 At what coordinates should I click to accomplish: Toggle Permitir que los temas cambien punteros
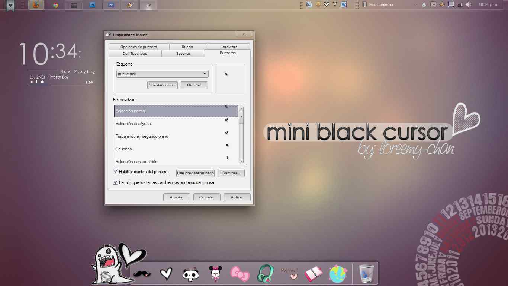[115, 182]
